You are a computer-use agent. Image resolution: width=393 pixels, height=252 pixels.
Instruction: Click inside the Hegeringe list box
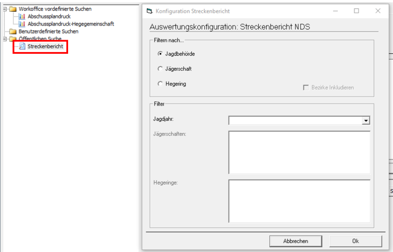click(299, 201)
